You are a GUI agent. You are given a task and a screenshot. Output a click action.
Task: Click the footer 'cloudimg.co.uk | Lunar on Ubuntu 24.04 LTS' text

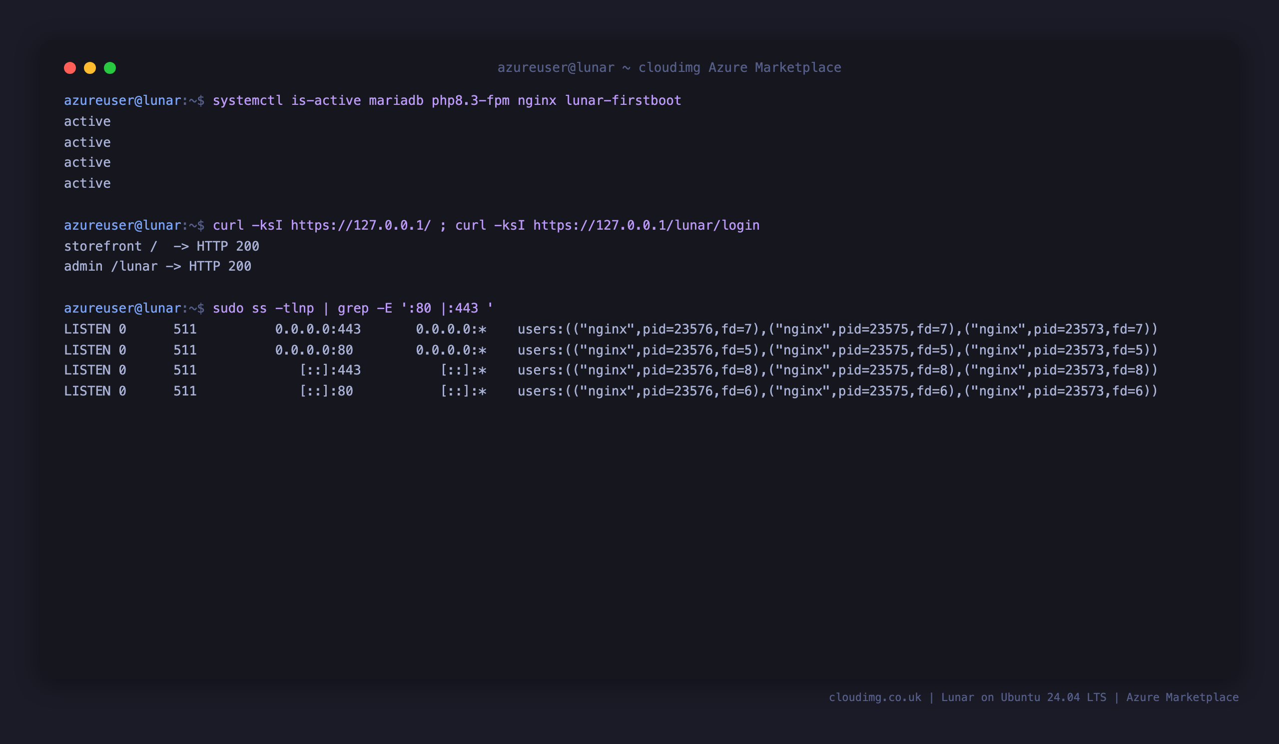pos(967,697)
